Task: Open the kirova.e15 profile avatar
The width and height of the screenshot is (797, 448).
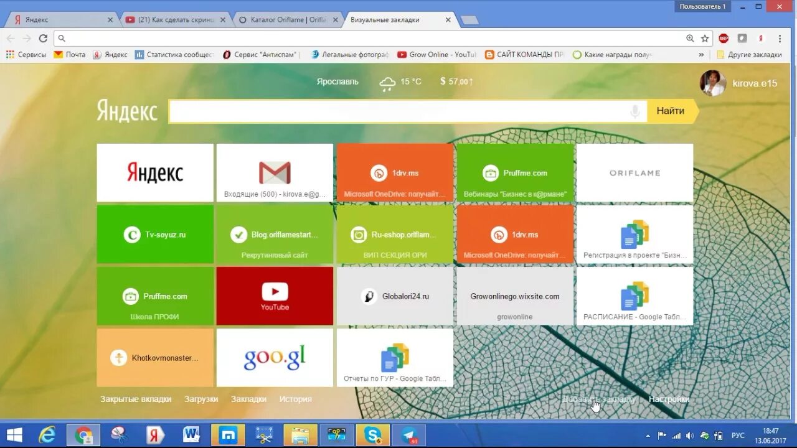Action: pos(712,83)
